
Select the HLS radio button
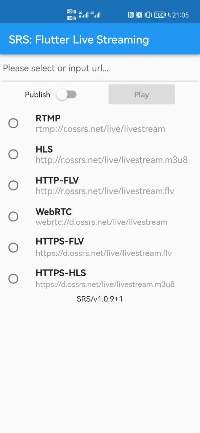(x=13, y=154)
